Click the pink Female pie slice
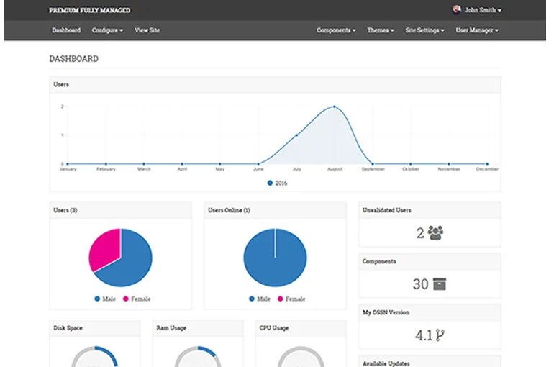Viewport: 554px width, 367px height. tap(104, 247)
